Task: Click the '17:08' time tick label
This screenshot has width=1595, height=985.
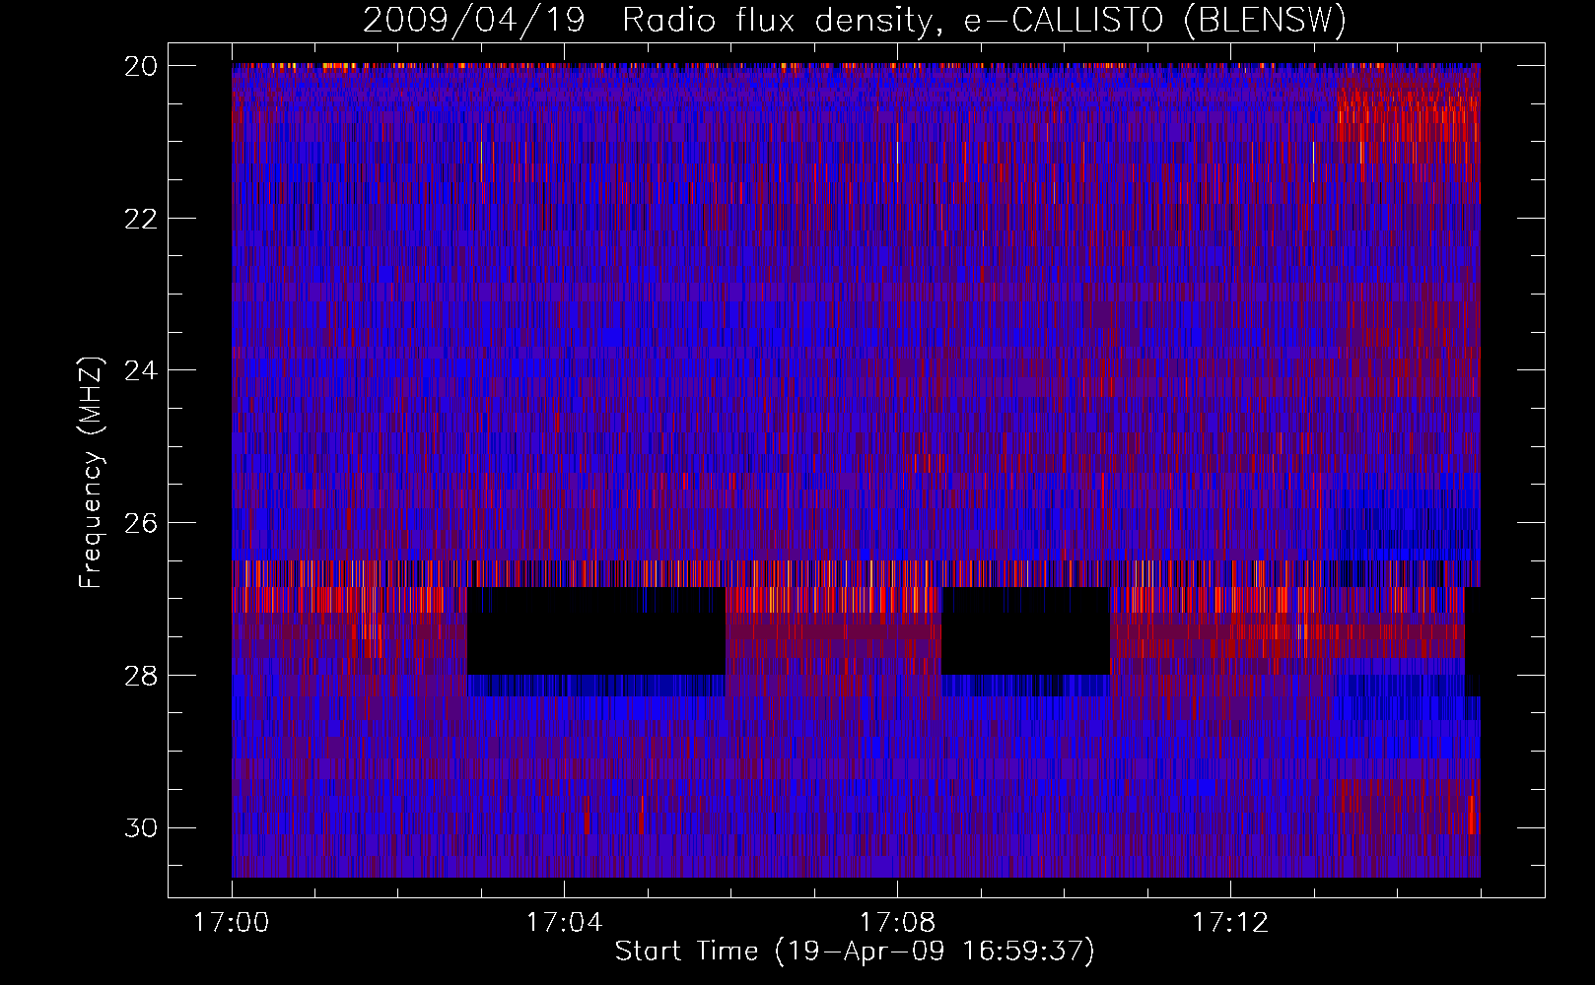Action: [x=897, y=923]
